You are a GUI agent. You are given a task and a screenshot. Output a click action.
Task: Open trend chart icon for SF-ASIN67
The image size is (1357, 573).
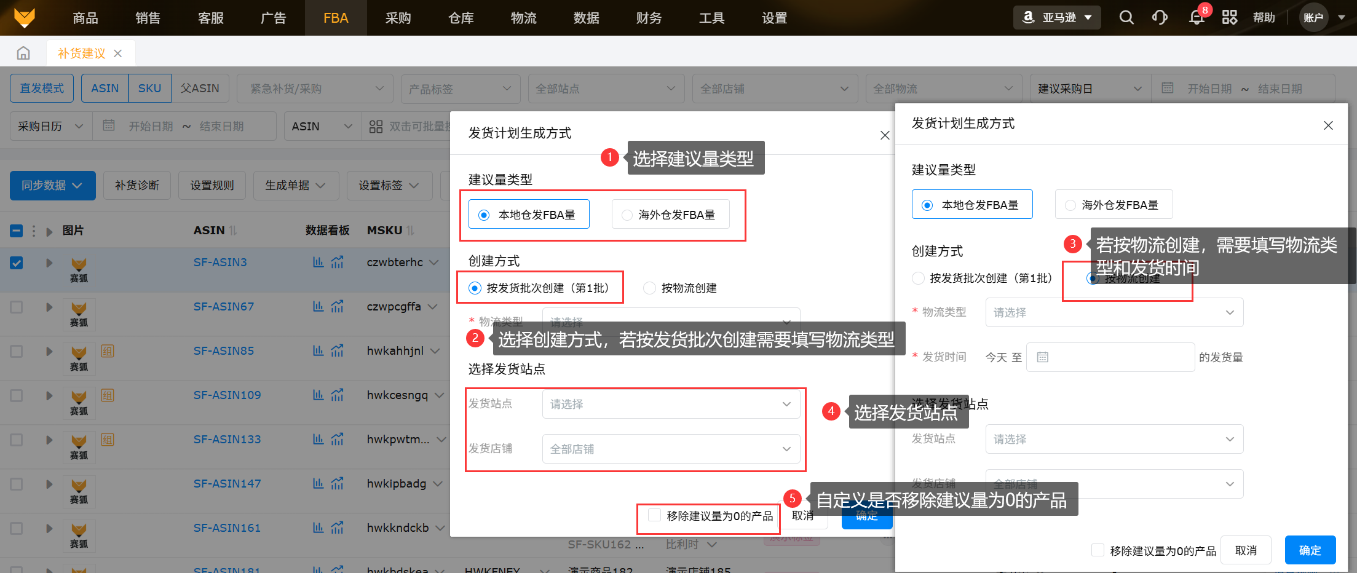click(337, 307)
